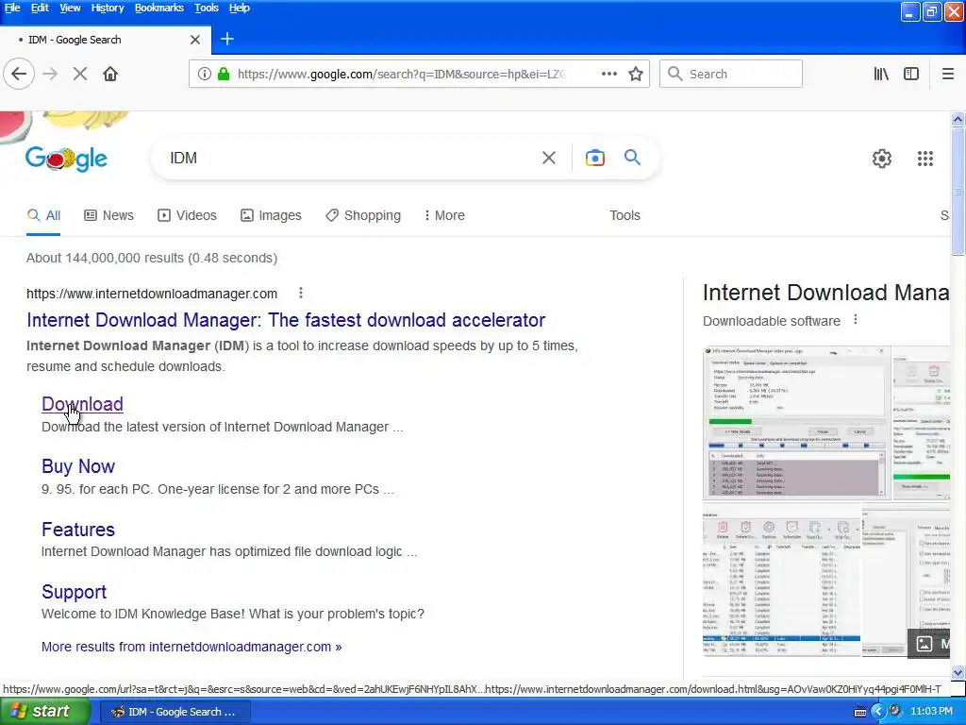Bookmark this page with the star icon
The width and height of the screenshot is (966, 725).
pos(636,74)
